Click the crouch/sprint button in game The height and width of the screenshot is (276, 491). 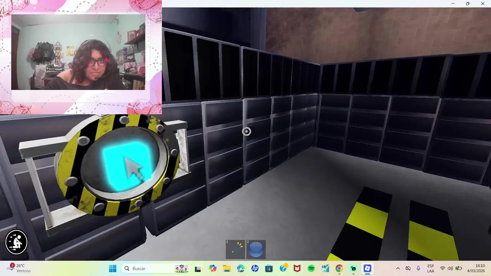point(16,242)
